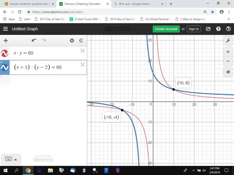
Task: Reset graph to default home view
Action: 228,72
